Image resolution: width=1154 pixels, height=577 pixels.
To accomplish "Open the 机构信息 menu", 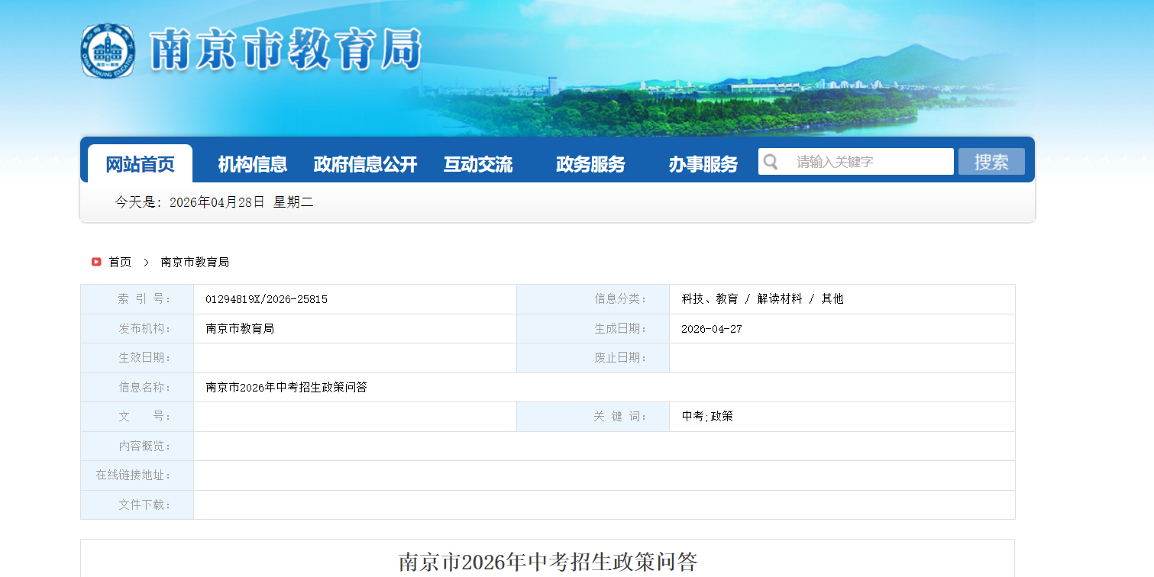I will click(253, 163).
